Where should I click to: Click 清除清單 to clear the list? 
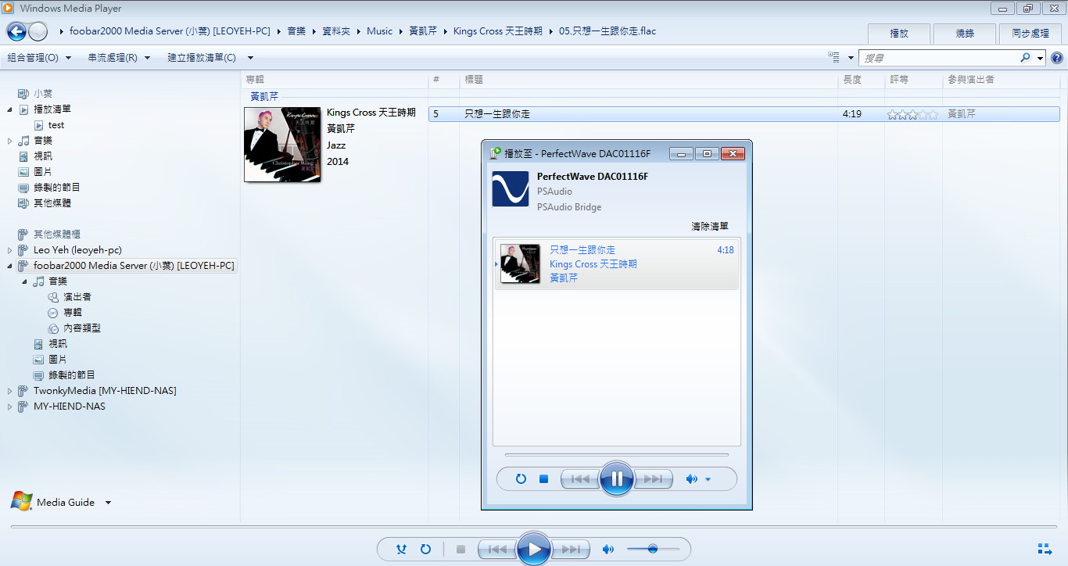(710, 227)
